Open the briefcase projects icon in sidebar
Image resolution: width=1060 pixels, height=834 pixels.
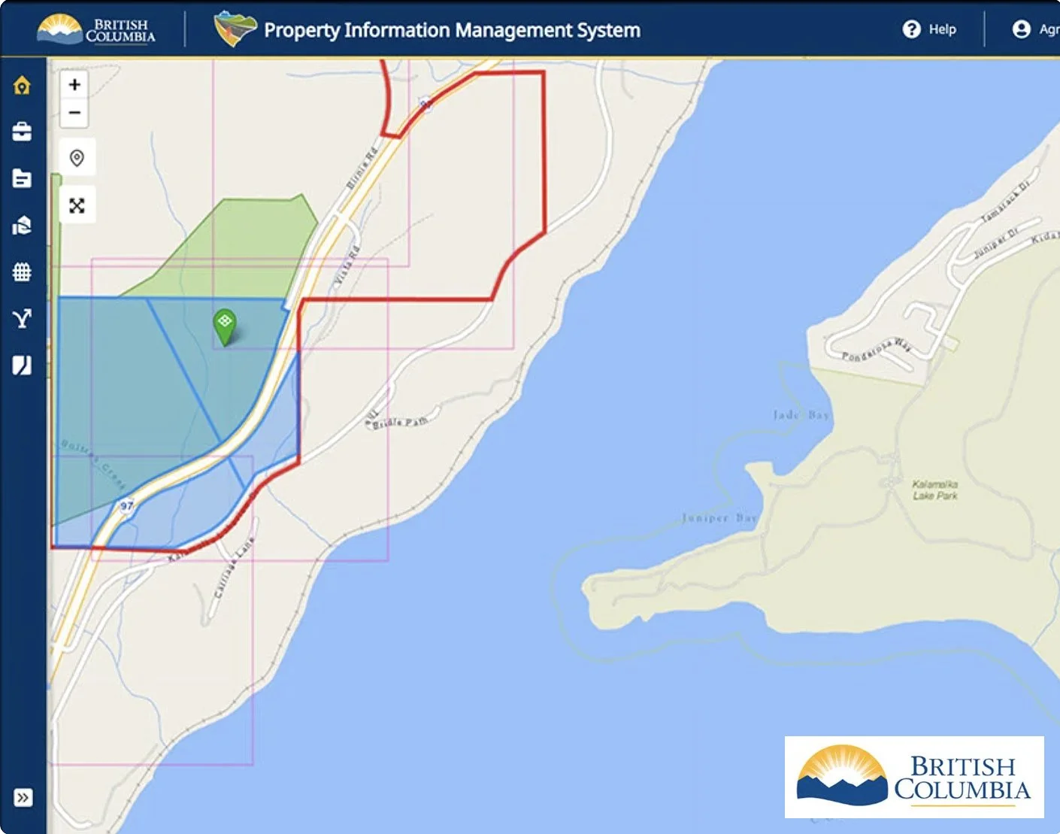(22, 132)
